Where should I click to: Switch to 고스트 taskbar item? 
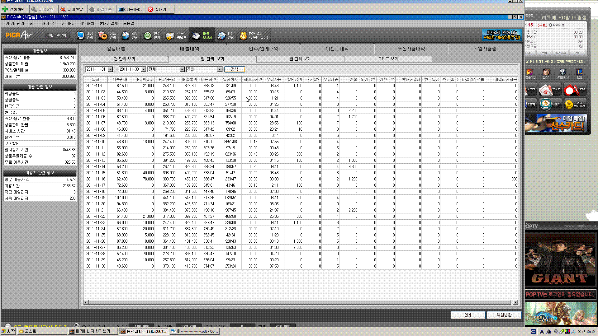42,331
